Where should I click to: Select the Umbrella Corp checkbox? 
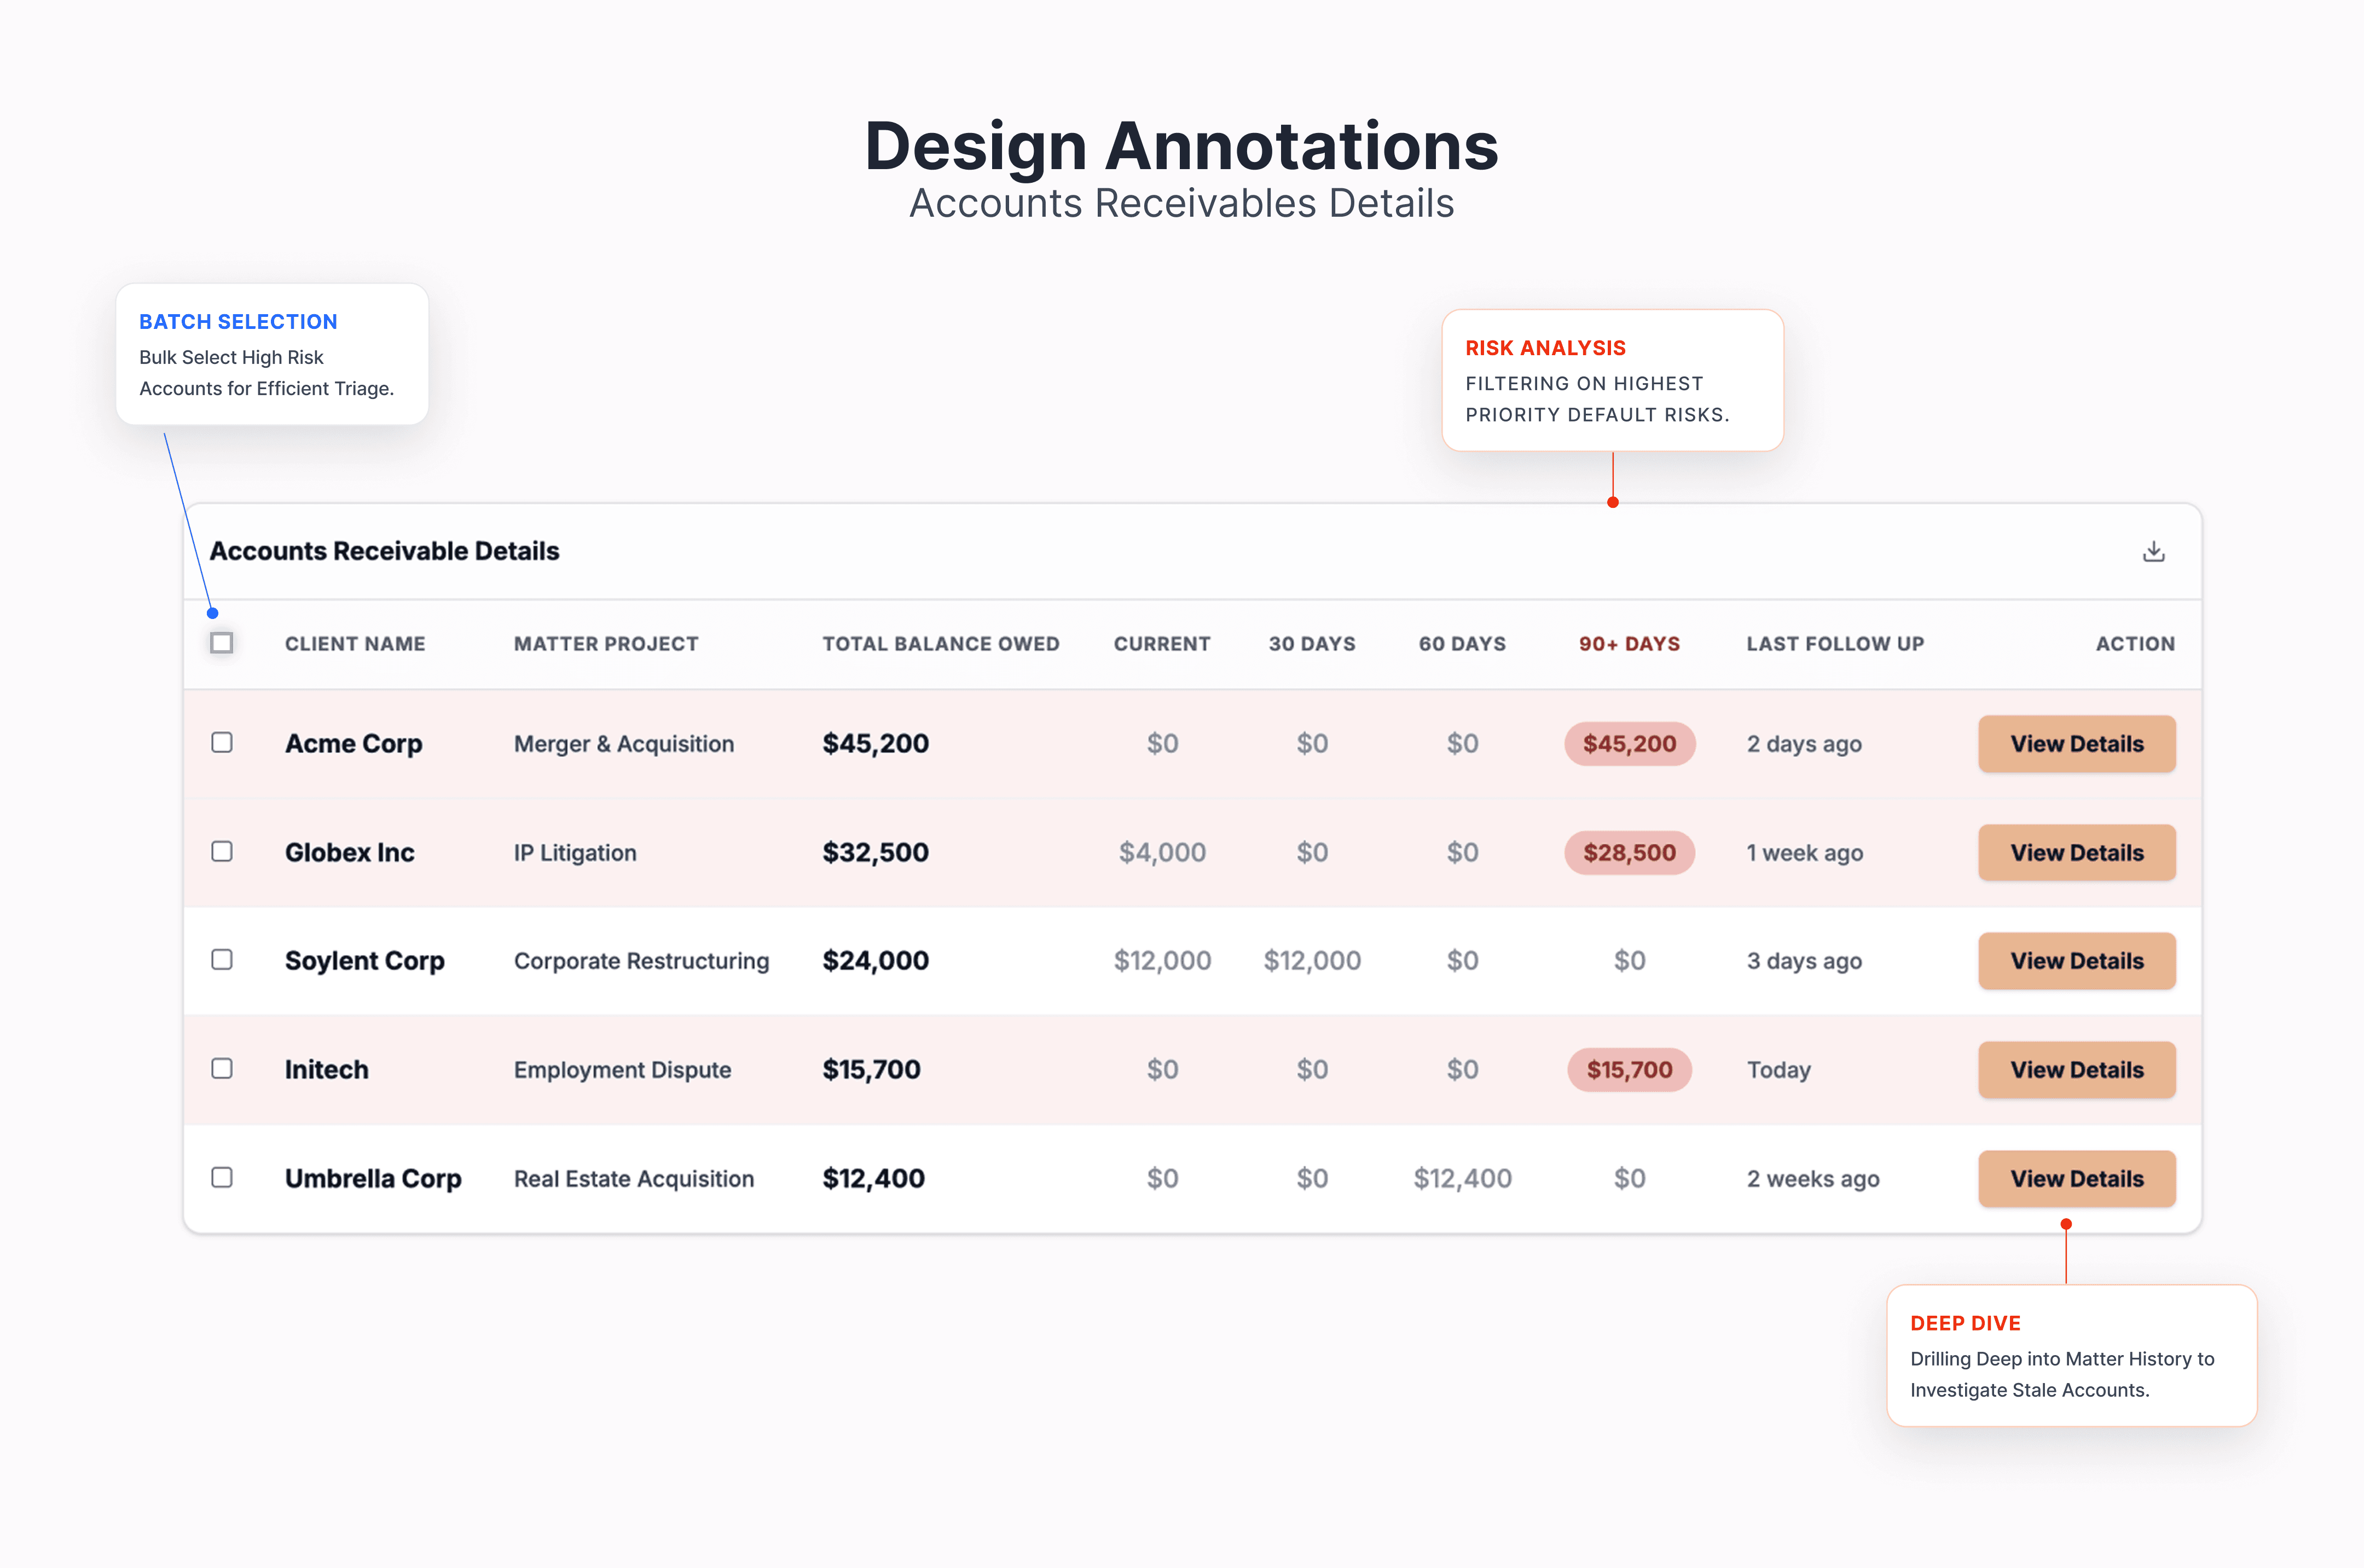click(x=222, y=1178)
